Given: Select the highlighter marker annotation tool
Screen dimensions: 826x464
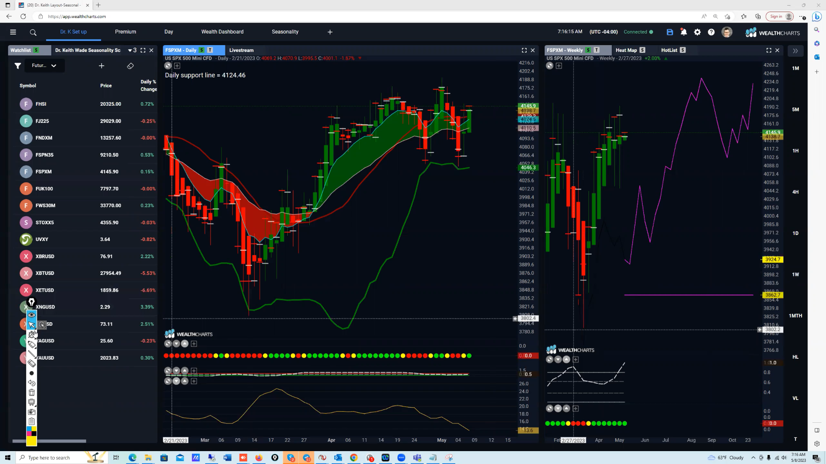Looking at the screenshot, I should click(x=32, y=345).
